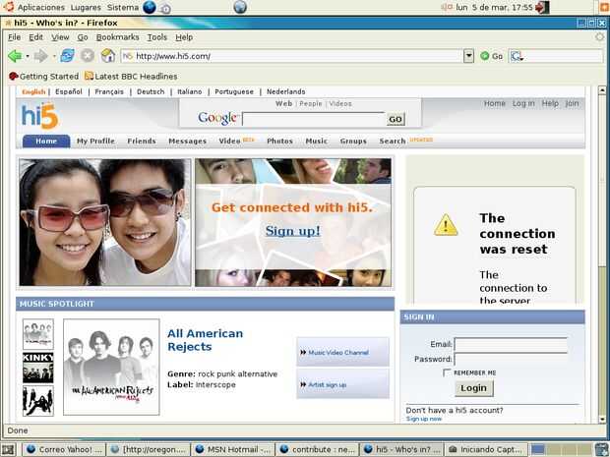This screenshot has height=457, width=610.
Task: Expand the URL bar history dropdown
Action: click(x=468, y=56)
